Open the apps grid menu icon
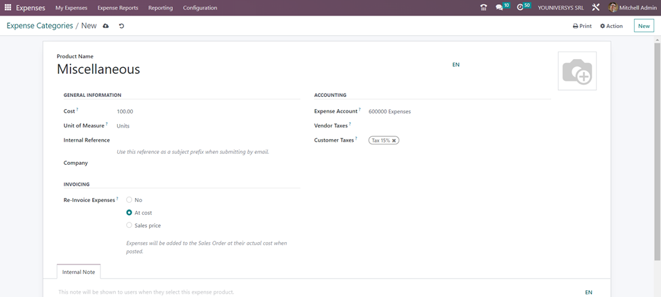 click(8, 7)
